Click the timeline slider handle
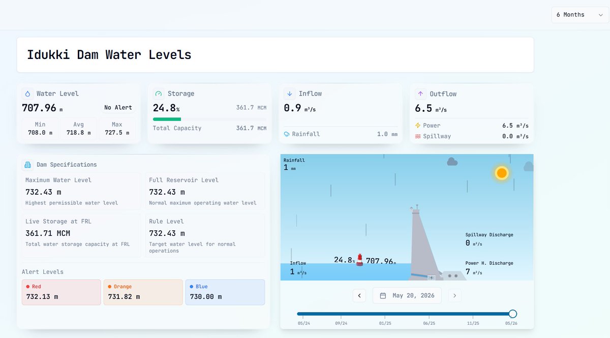610x338 pixels. 513,314
